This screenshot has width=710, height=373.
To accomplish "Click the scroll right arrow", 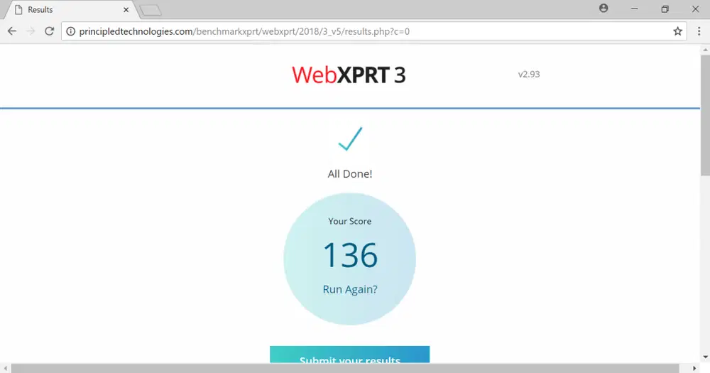I will [694, 368].
